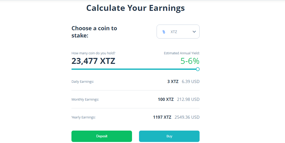The width and height of the screenshot is (285, 143).
Task: Click the 212.98 USD monthly value
Action: 188,99
